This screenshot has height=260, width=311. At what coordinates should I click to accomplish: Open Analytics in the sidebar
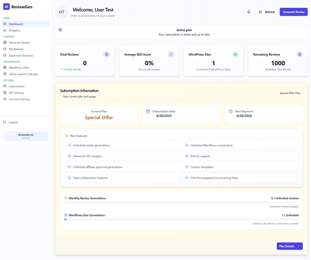(14, 30)
